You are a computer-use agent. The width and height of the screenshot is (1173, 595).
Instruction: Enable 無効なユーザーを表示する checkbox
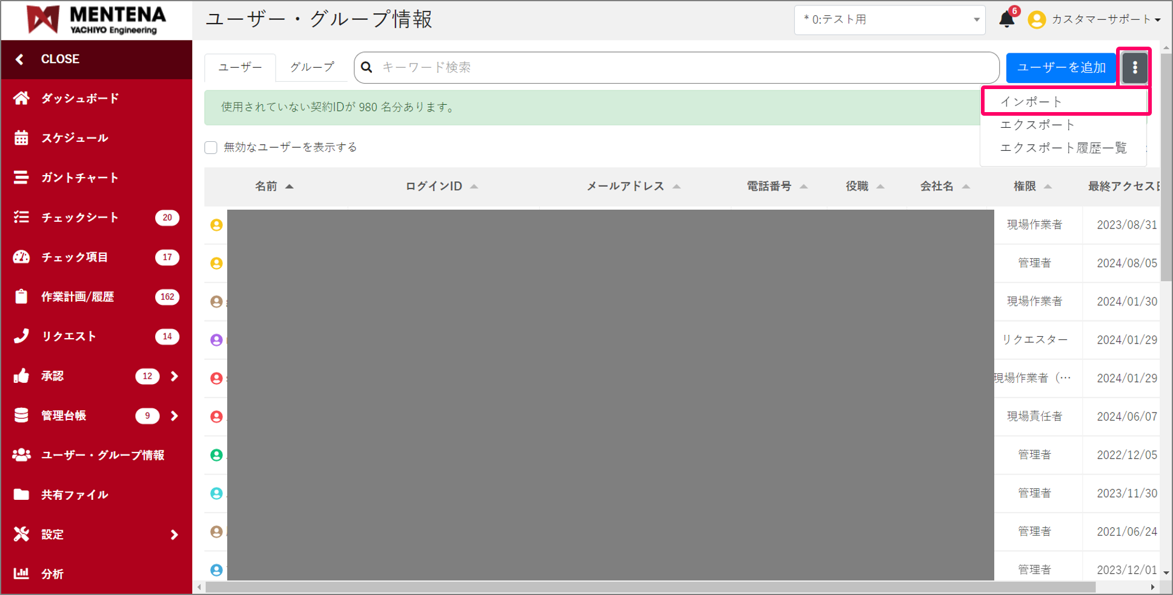pyautogui.click(x=211, y=147)
